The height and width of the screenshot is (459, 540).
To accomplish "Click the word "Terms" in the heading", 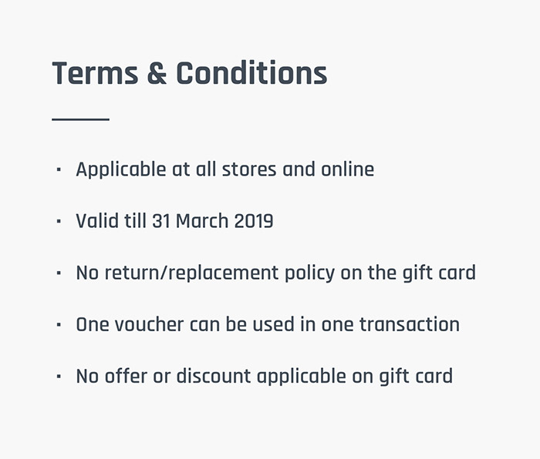I will click(x=93, y=74).
